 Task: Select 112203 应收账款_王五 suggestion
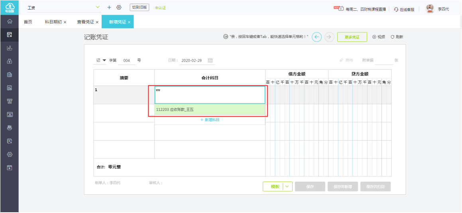click(210, 109)
